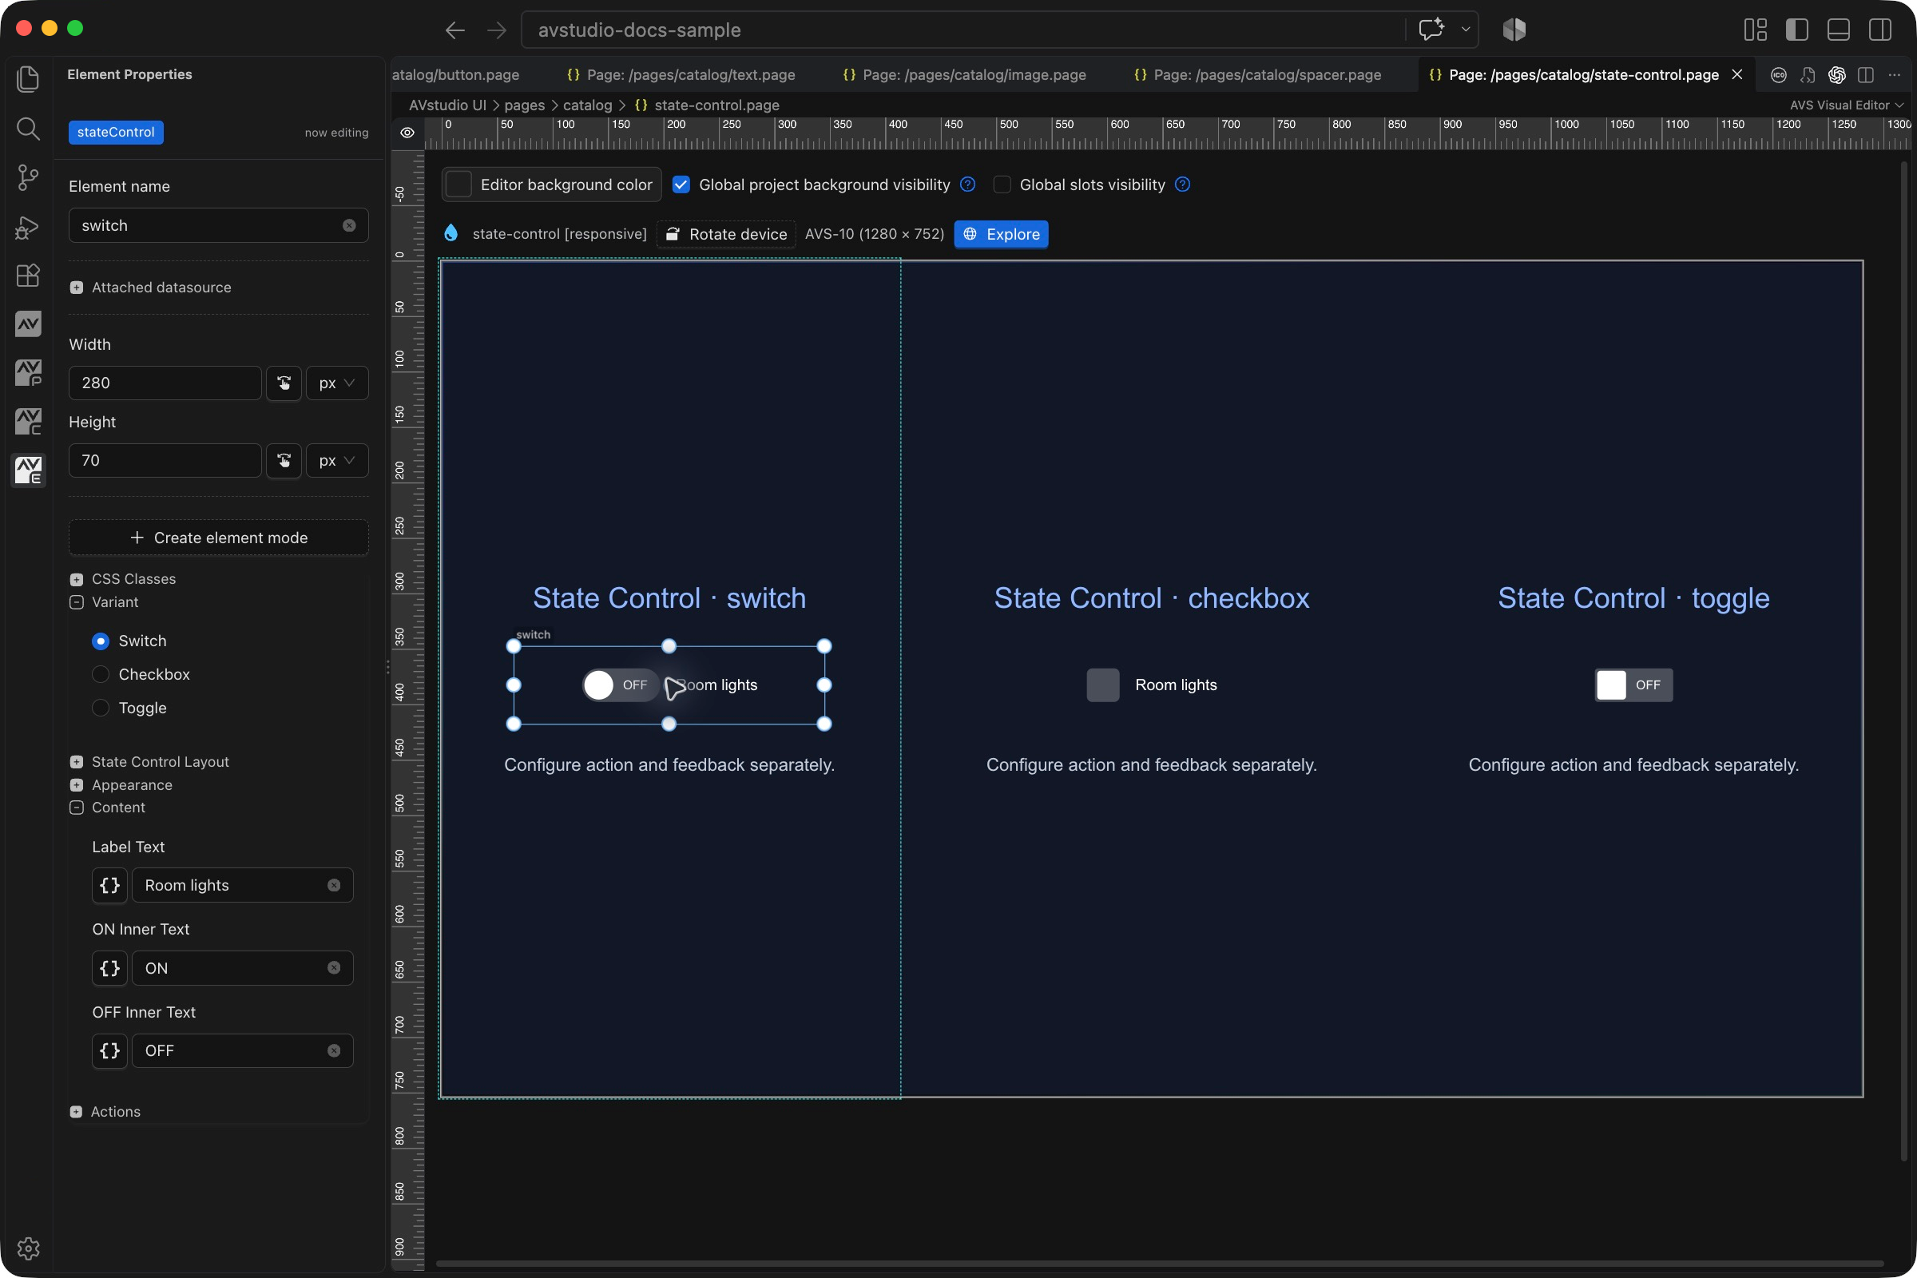This screenshot has height=1278, width=1917.
Task: Open the AVS E panel icon
Action: point(29,470)
